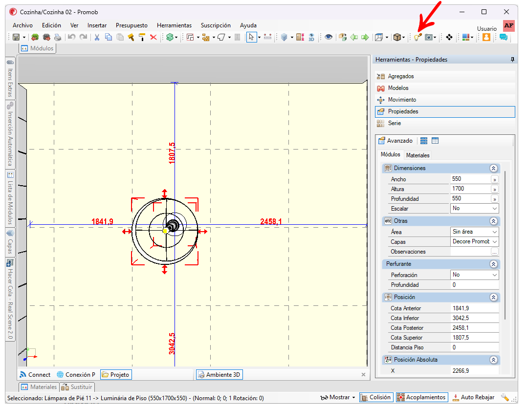Click the Save disk icon in toolbar
Image resolution: width=526 pixels, height=409 pixels.
pyautogui.click(x=16, y=37)
